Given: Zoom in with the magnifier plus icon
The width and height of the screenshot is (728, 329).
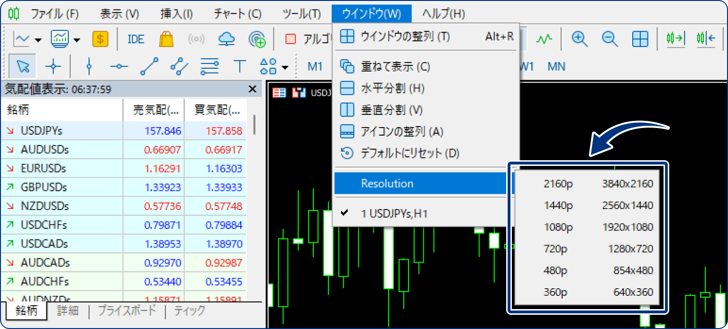Looking at the screenshot, I should [579, 39].
